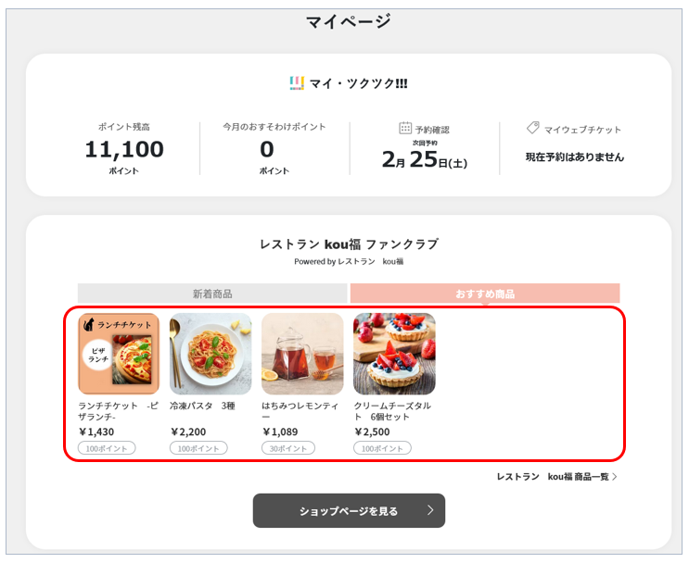Click the next reservation date 2月25日
The image size is (689, 563).
tap(425, 159)
